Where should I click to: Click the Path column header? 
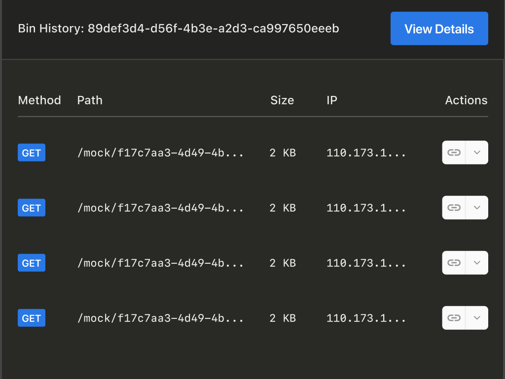[90, 100]
